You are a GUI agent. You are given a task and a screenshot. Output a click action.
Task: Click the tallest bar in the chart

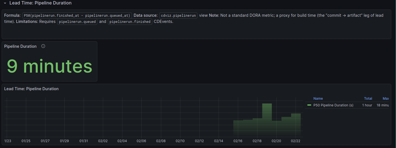coord(267,120)
